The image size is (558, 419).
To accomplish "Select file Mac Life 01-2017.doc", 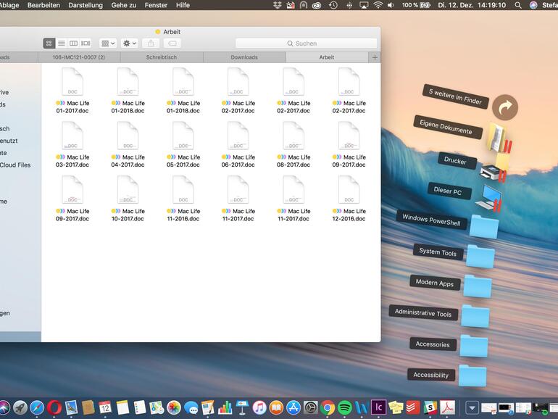I will click(72, 91).
